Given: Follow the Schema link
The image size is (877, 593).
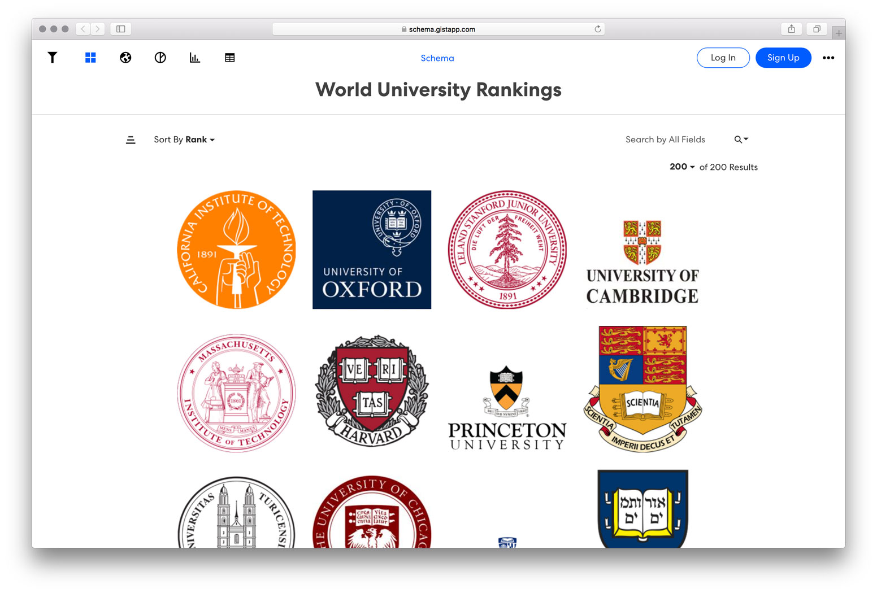Looking at the screenshot, I should pyautogui.click(x=437, y=58).
